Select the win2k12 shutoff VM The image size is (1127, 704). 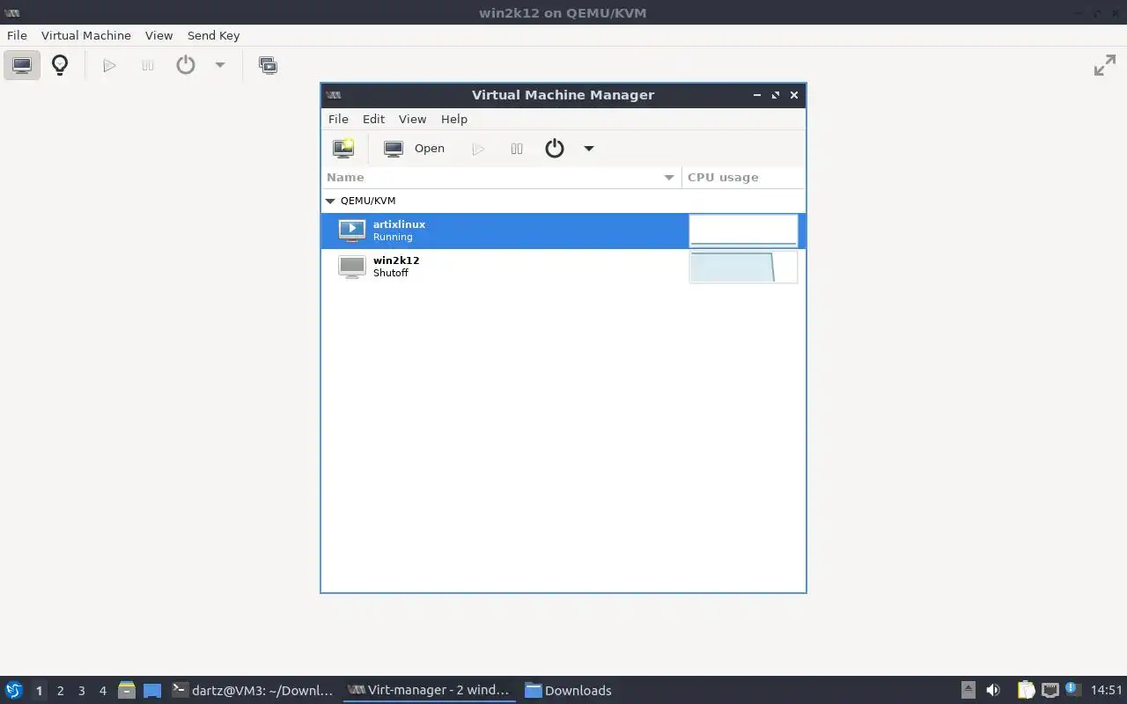click(x=563, y=267)
